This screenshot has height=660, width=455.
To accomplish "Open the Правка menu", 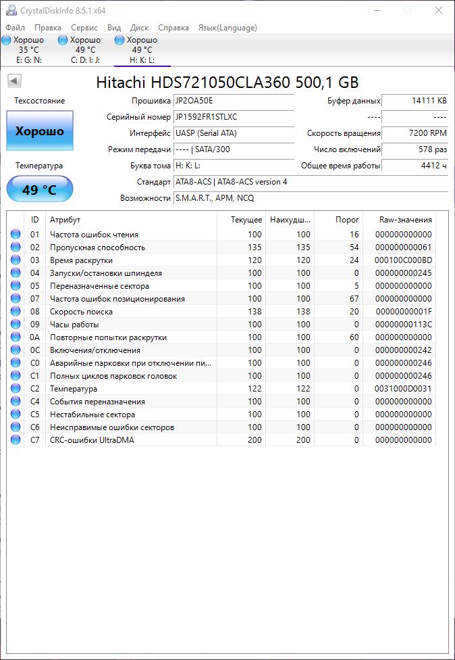I will point(48,28).
